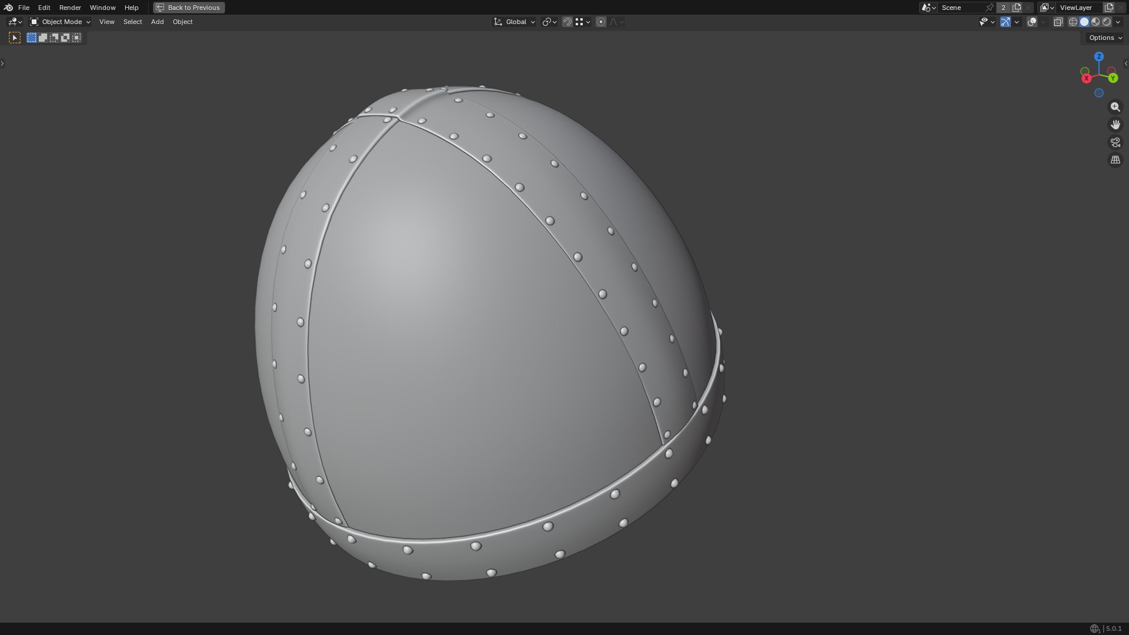Click the red X axis gizmo handle
1129x635 pixels.
click(x=1086, y=78)
